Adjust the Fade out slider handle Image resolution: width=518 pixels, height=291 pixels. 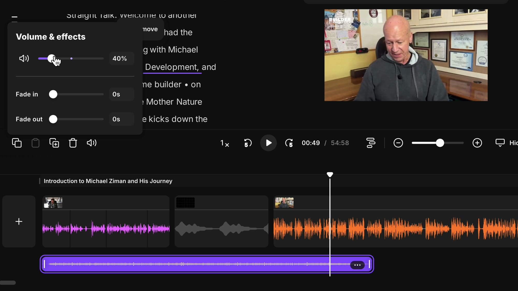(x=53, y=119)
